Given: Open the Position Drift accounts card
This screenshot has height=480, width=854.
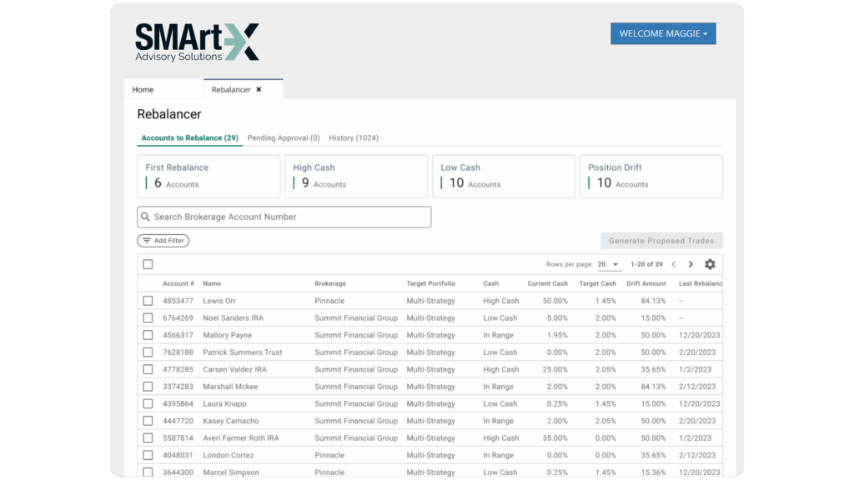Looking at the screenshot, I should (x=651, y=176).
